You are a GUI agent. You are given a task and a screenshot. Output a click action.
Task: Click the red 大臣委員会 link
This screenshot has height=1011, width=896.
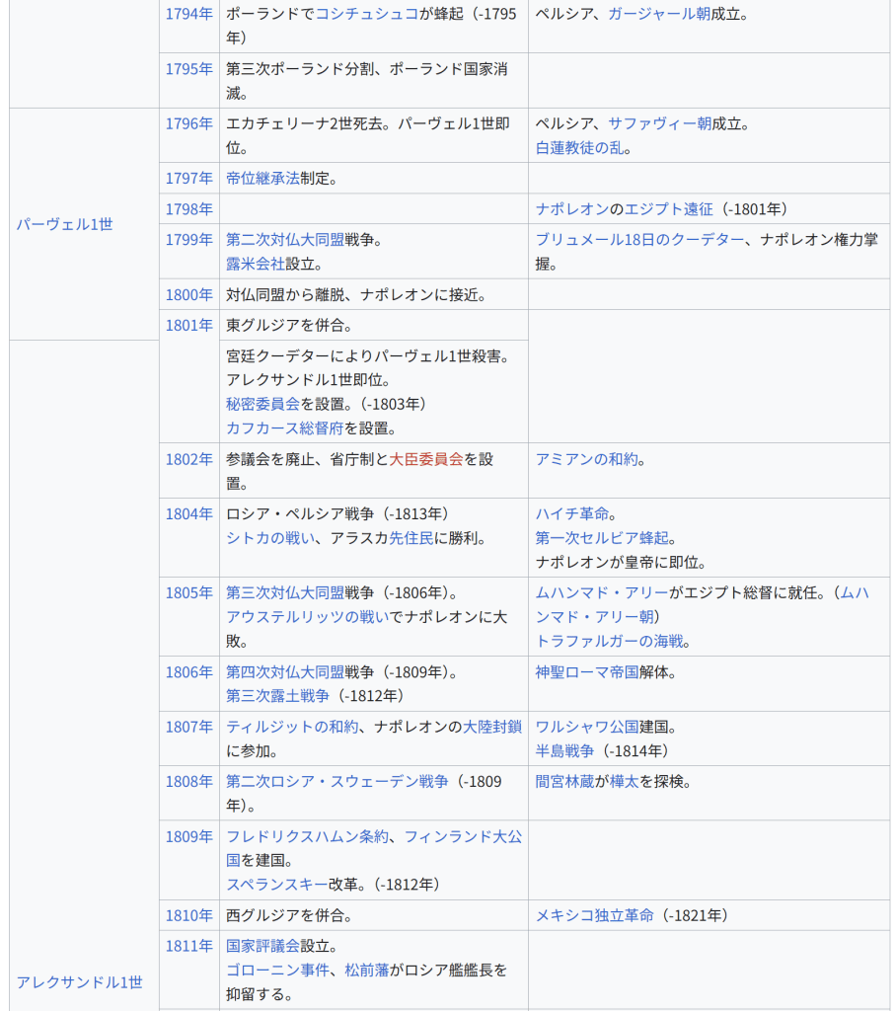coord(426,459)
